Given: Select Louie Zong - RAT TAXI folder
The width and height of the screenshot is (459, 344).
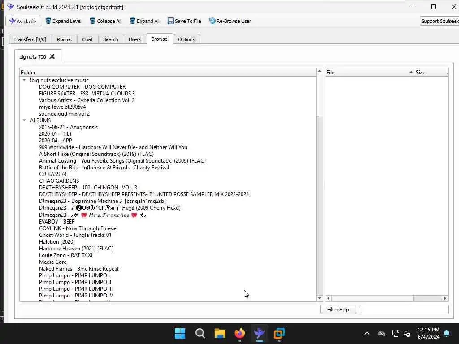Looking at the screenshot, I should point(65,255).
